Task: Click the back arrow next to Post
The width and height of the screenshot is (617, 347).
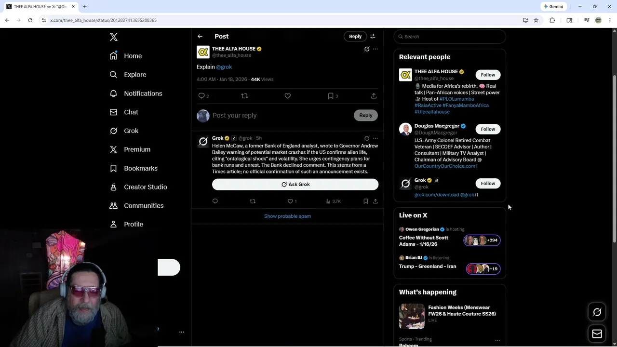Action: pyautogui.click(x=200, y=36)
